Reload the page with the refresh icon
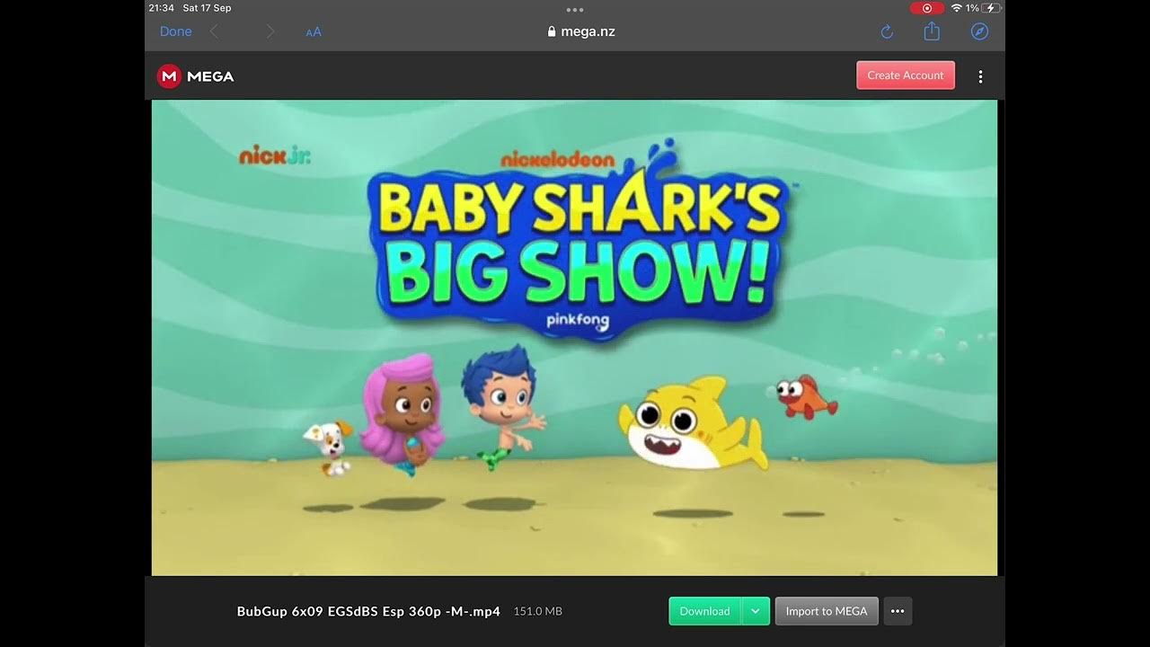This screenshot has height=647, width=1150. [887, 31]
